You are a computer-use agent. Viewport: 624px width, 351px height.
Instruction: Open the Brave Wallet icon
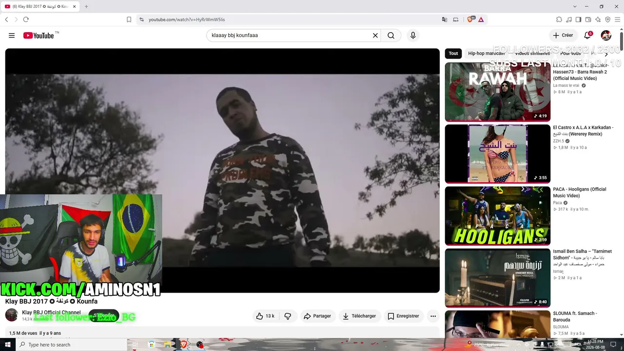(588, 19)
